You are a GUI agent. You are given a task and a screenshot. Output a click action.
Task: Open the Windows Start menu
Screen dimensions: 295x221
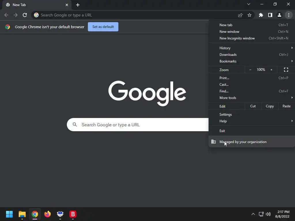coord(9,214)
